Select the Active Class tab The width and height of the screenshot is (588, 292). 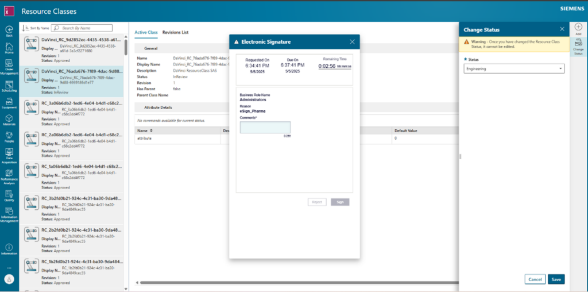[146, 32]
